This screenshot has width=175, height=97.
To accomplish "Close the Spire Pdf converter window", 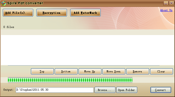I will coord(171,3).
